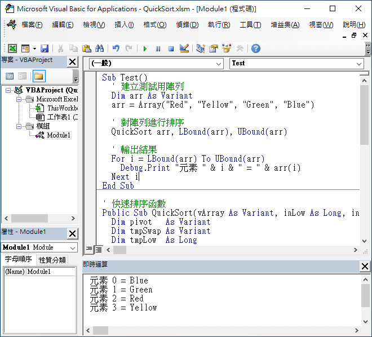Minimize the inner Module1 code window
The image size is (372, 337).
coord(344,36)
